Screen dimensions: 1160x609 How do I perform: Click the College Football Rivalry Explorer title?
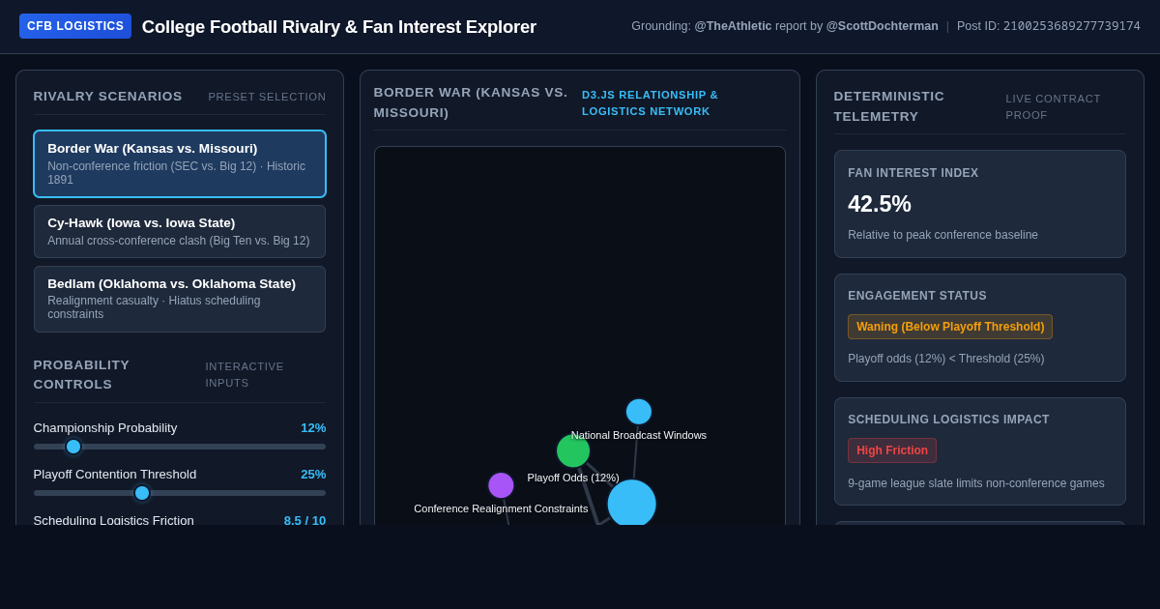click(339, 27)
